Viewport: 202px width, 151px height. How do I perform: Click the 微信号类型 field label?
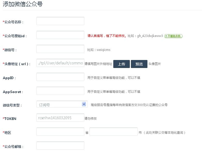(x=12, y=105)
